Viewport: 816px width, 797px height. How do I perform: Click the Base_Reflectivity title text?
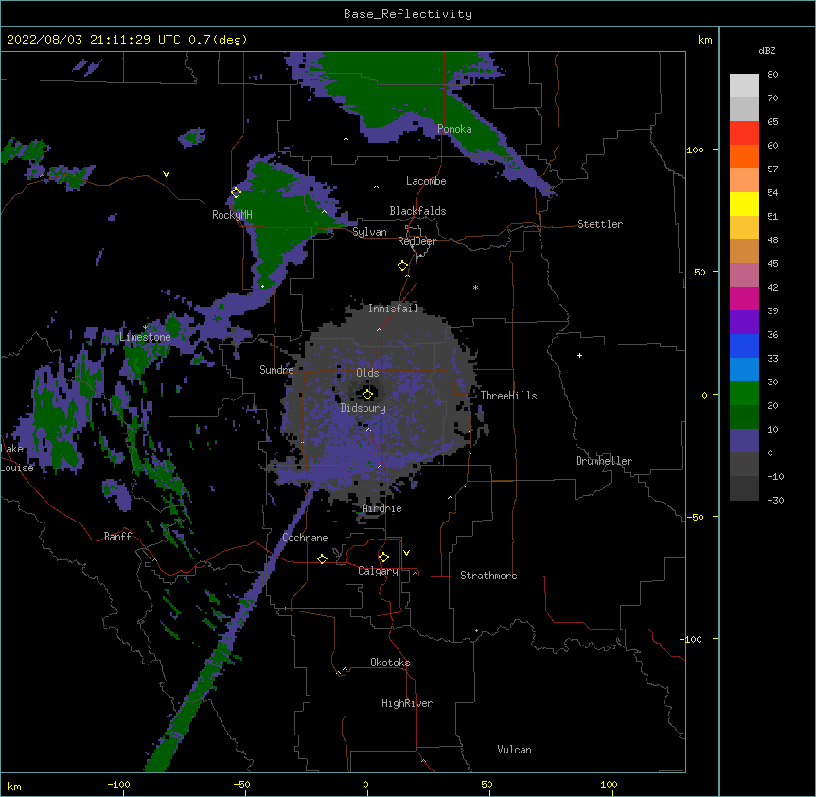coord(408,14)
